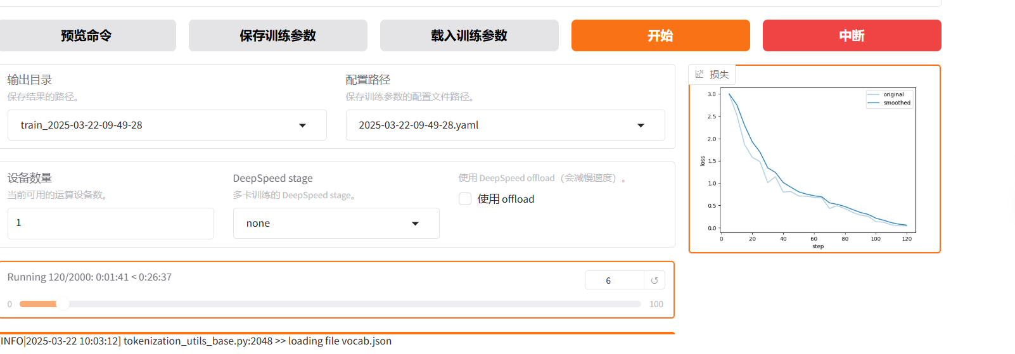
Task: Start training with the orange 开始 button
Action: coord(660,35)
